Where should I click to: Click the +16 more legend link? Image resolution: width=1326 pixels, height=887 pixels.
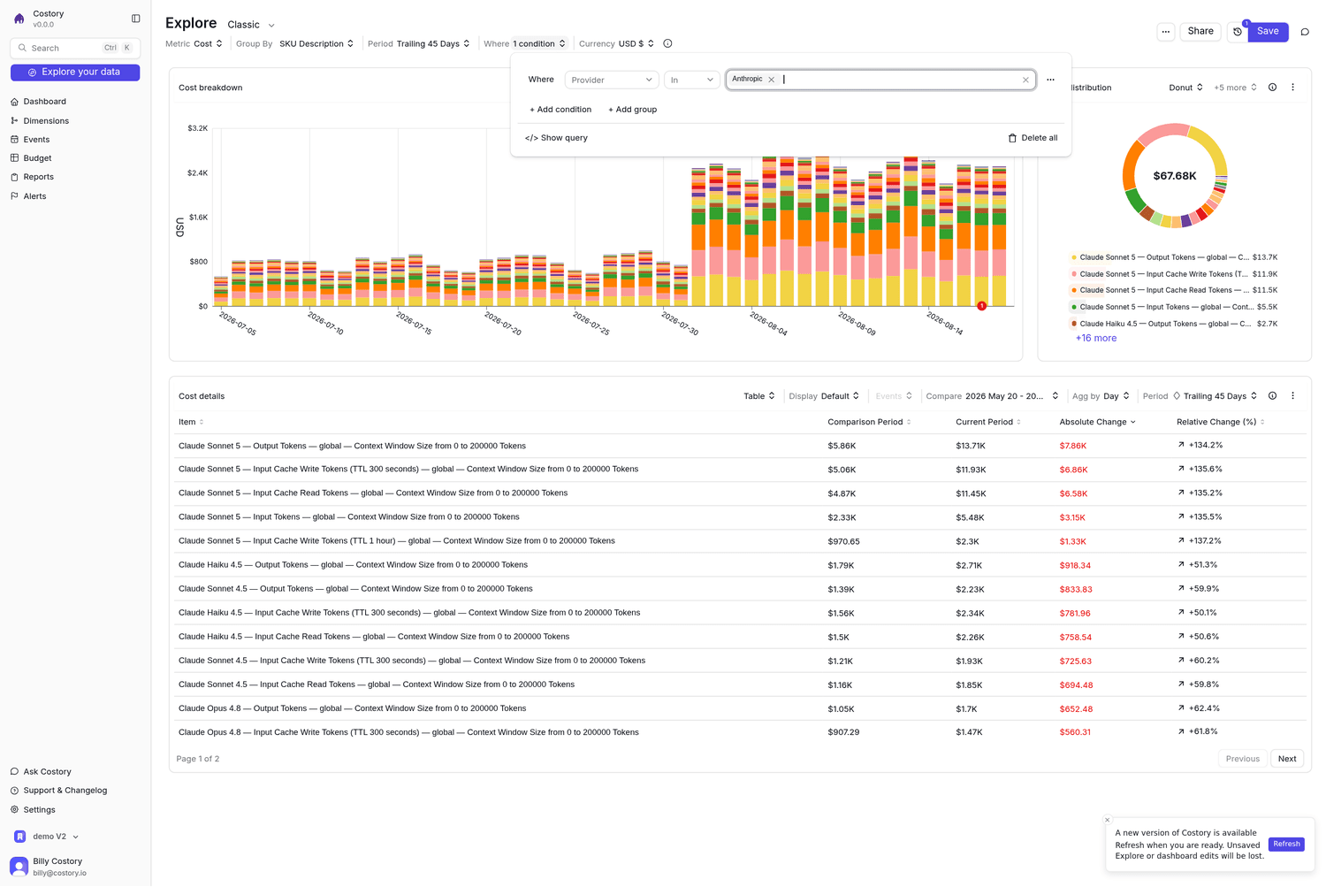pos(1096,339)
